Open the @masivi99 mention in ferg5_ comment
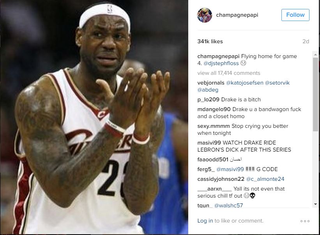 (230, 169)
